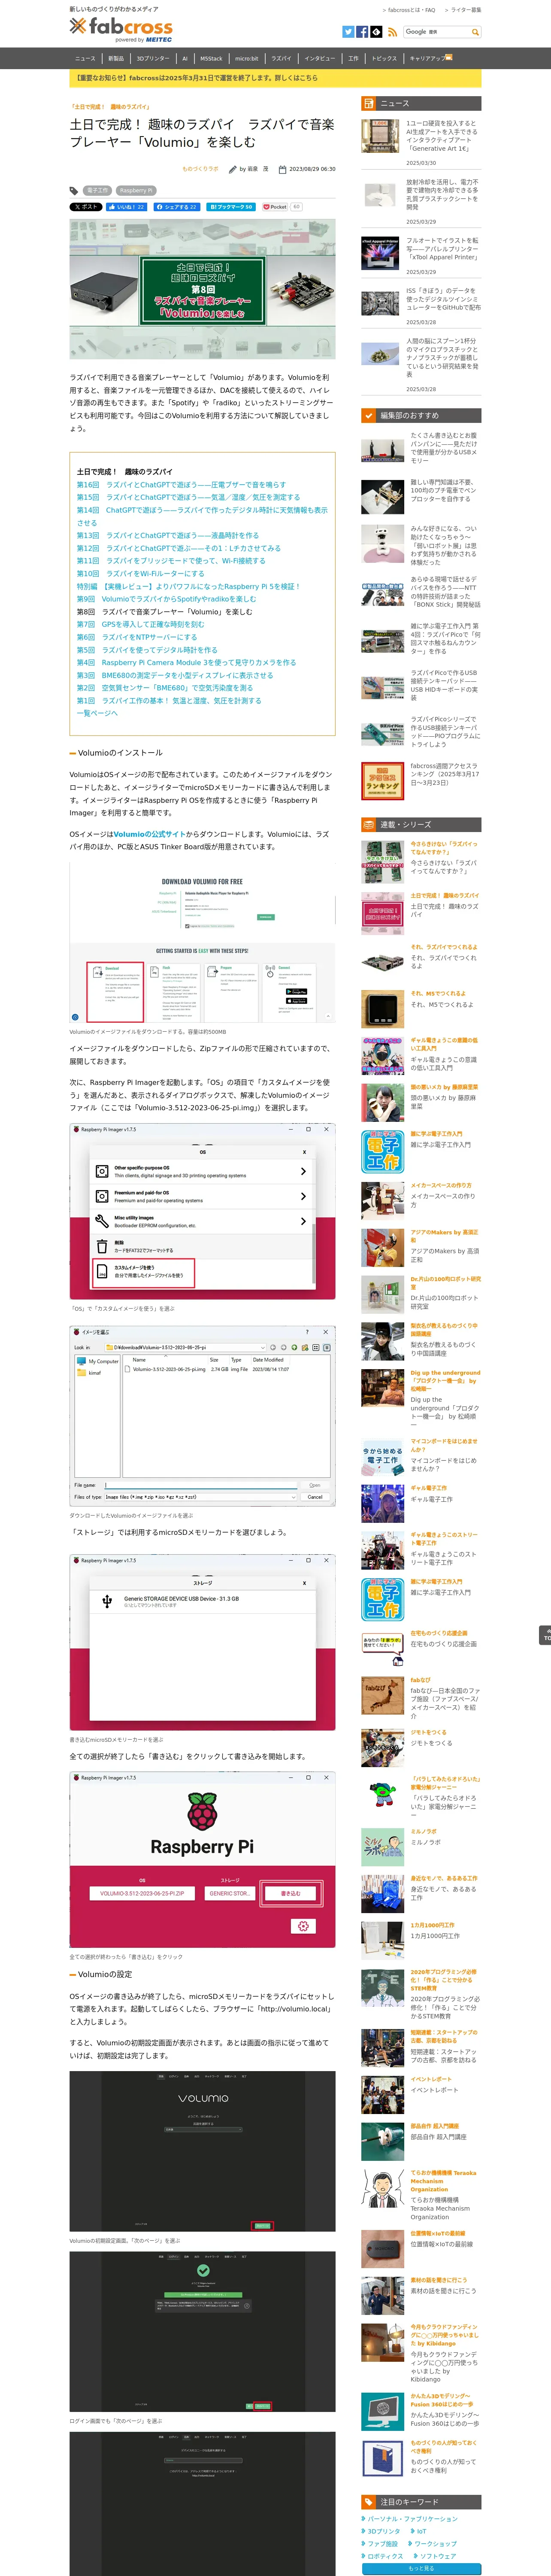Focus the Google custom search field
The height and width of the screenshot is (2576, 551).
tap(436, 32)
